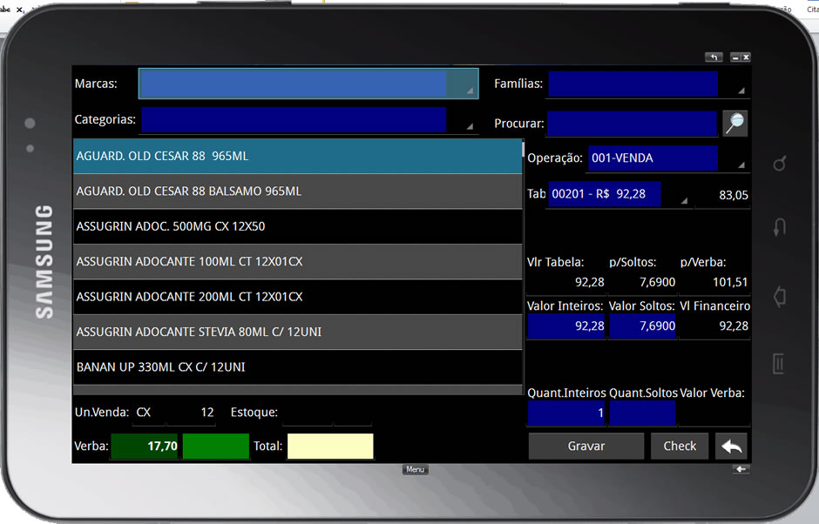The width and height of the screenshot is (819, 524).
Task: Click the emulator rotate-back arrow icon above Famílias
Action: [714, 57]
